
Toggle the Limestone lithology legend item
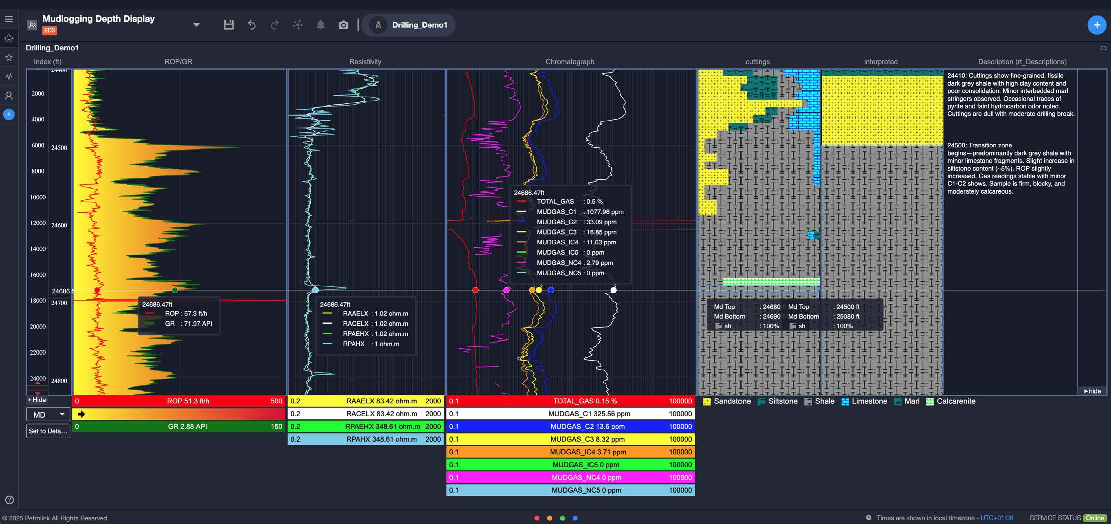[864, 401]
